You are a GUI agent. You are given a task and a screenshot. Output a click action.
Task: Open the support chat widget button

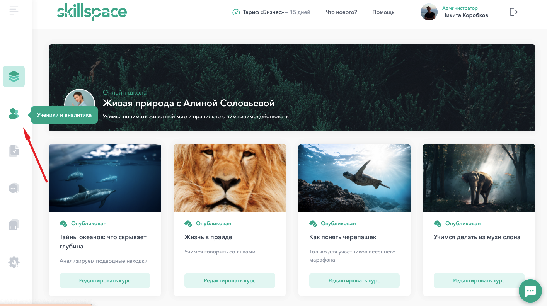(530, 291)
